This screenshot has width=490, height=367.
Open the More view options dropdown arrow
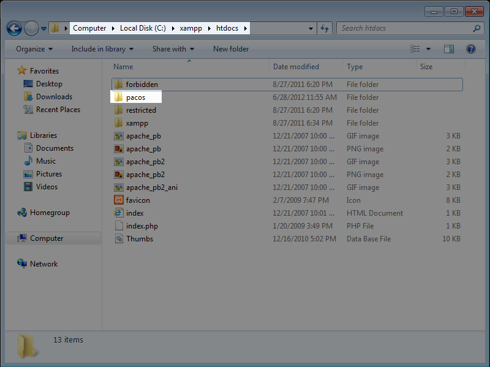click(428, 49)
